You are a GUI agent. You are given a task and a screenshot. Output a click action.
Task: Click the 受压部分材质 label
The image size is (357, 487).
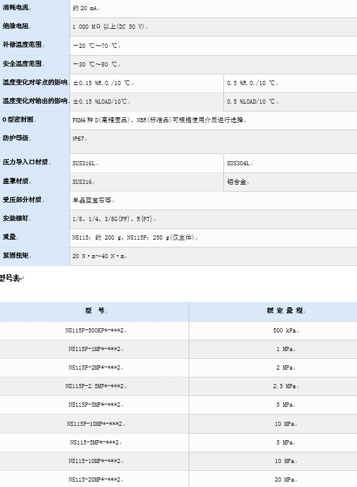[23, 199]
